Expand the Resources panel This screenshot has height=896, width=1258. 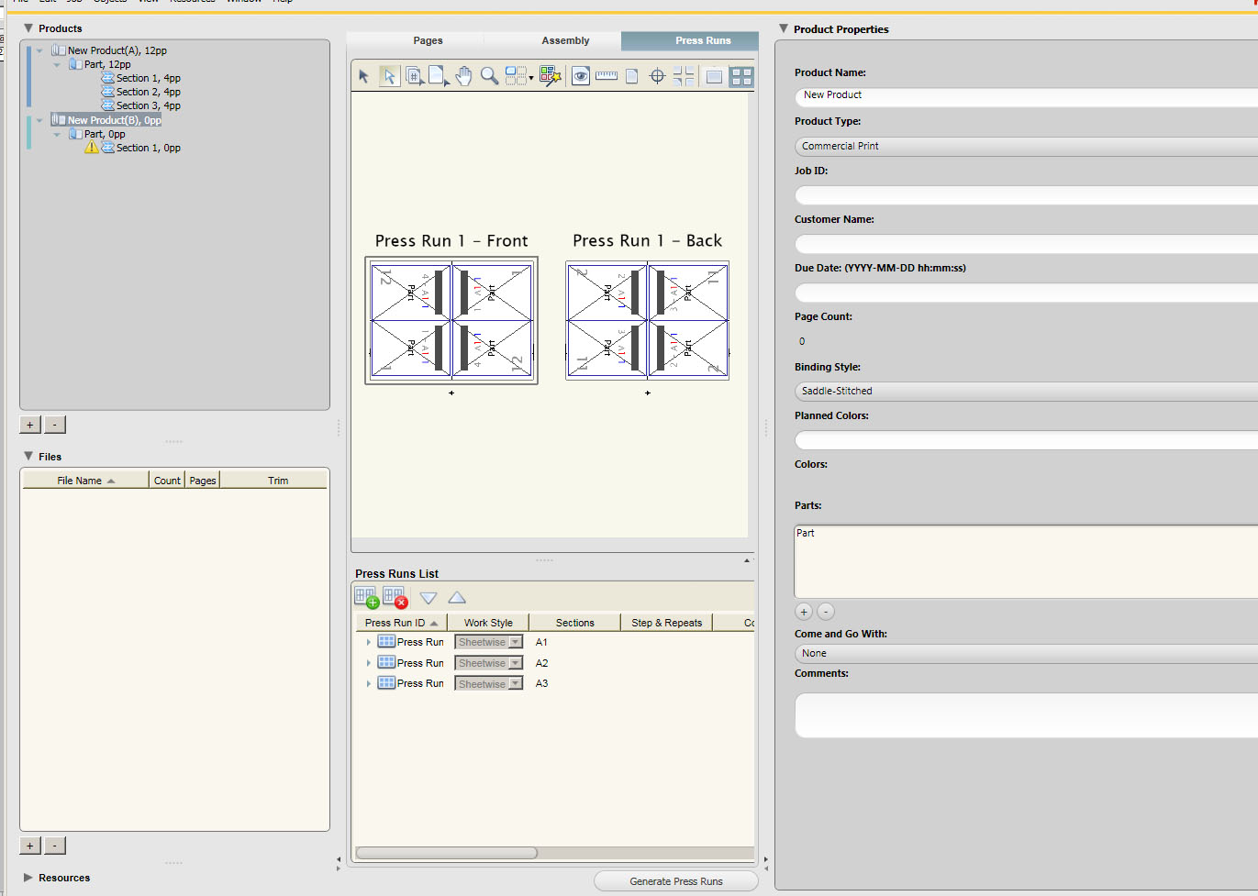click(28, 878)
